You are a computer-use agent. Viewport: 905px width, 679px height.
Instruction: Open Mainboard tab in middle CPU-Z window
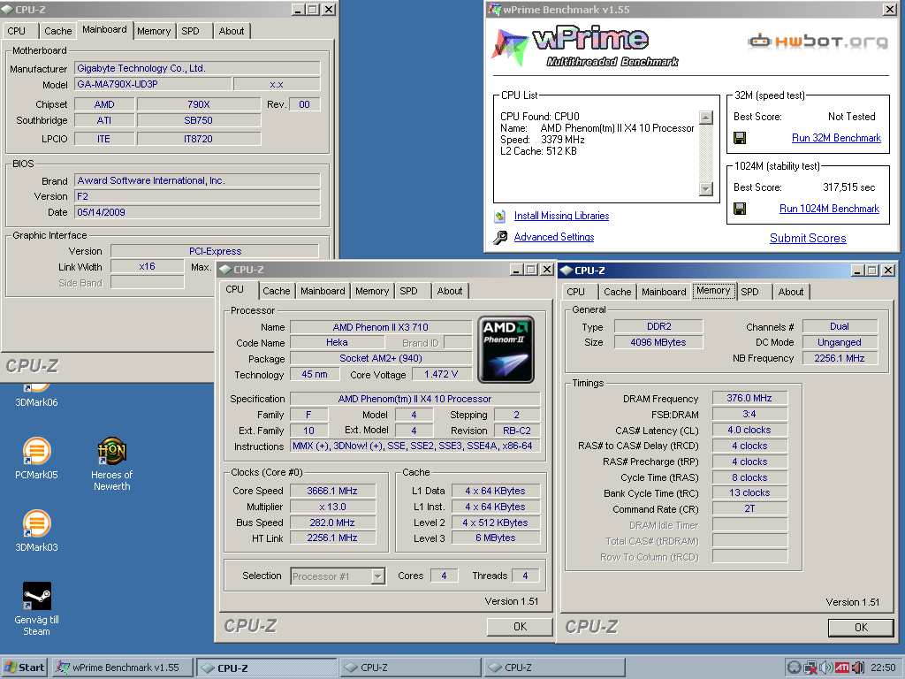coord(323,291)
